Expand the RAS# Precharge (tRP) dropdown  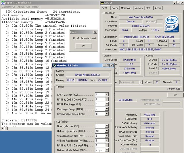coord(107,104)
